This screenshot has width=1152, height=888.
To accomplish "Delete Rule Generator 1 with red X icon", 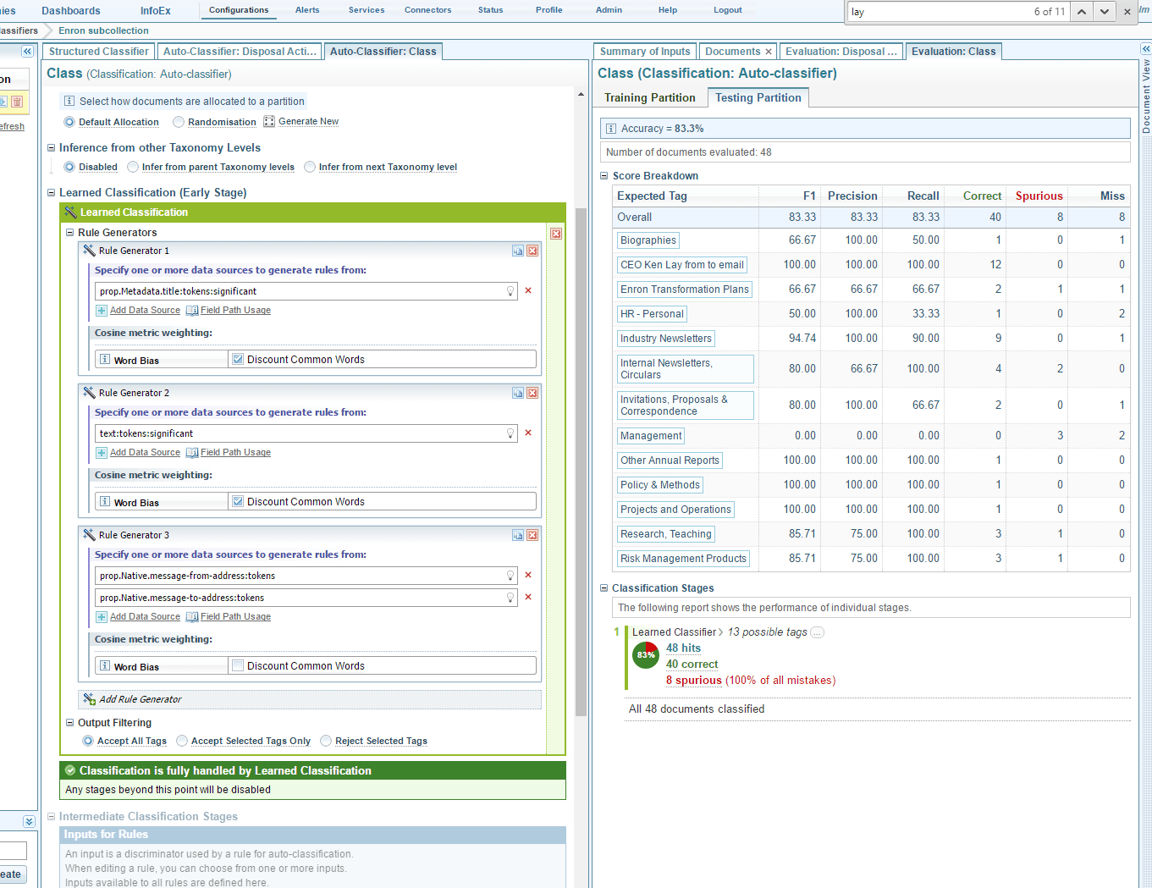I will [x=532, y=251].
